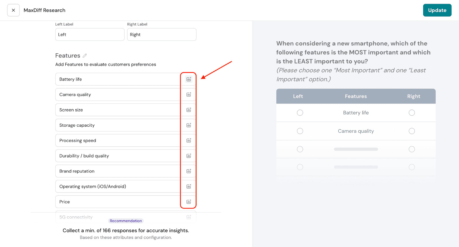Add an image to Screen size feature
This screenshot has width=459, height=247.
click(188, 110)
